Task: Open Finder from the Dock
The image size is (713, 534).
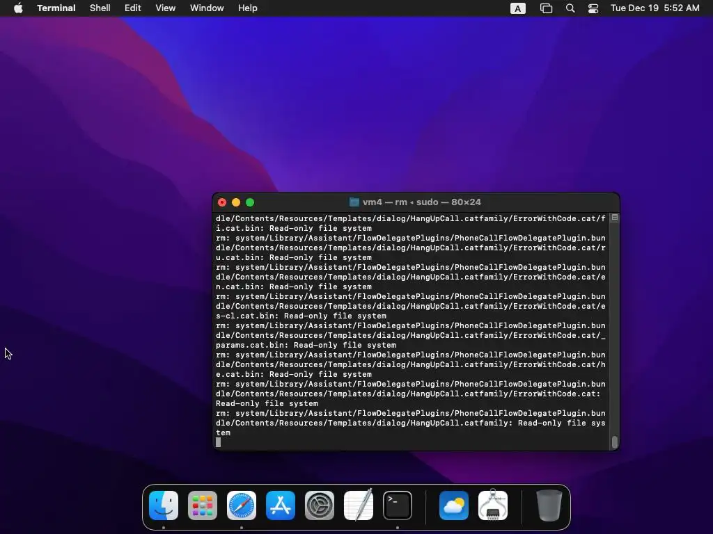Action: (x=164, y=505)
